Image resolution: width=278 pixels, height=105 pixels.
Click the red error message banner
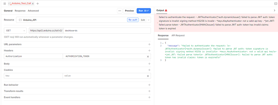(x=216, y=23)
